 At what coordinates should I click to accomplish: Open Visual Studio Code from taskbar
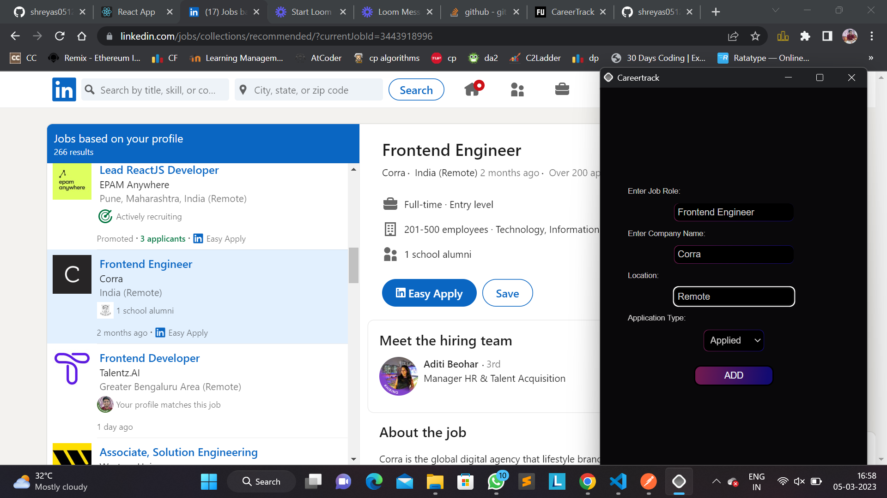618,482
